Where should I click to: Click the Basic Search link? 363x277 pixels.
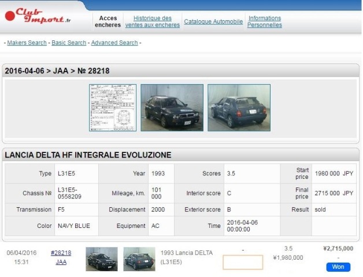tap(69, 43)
